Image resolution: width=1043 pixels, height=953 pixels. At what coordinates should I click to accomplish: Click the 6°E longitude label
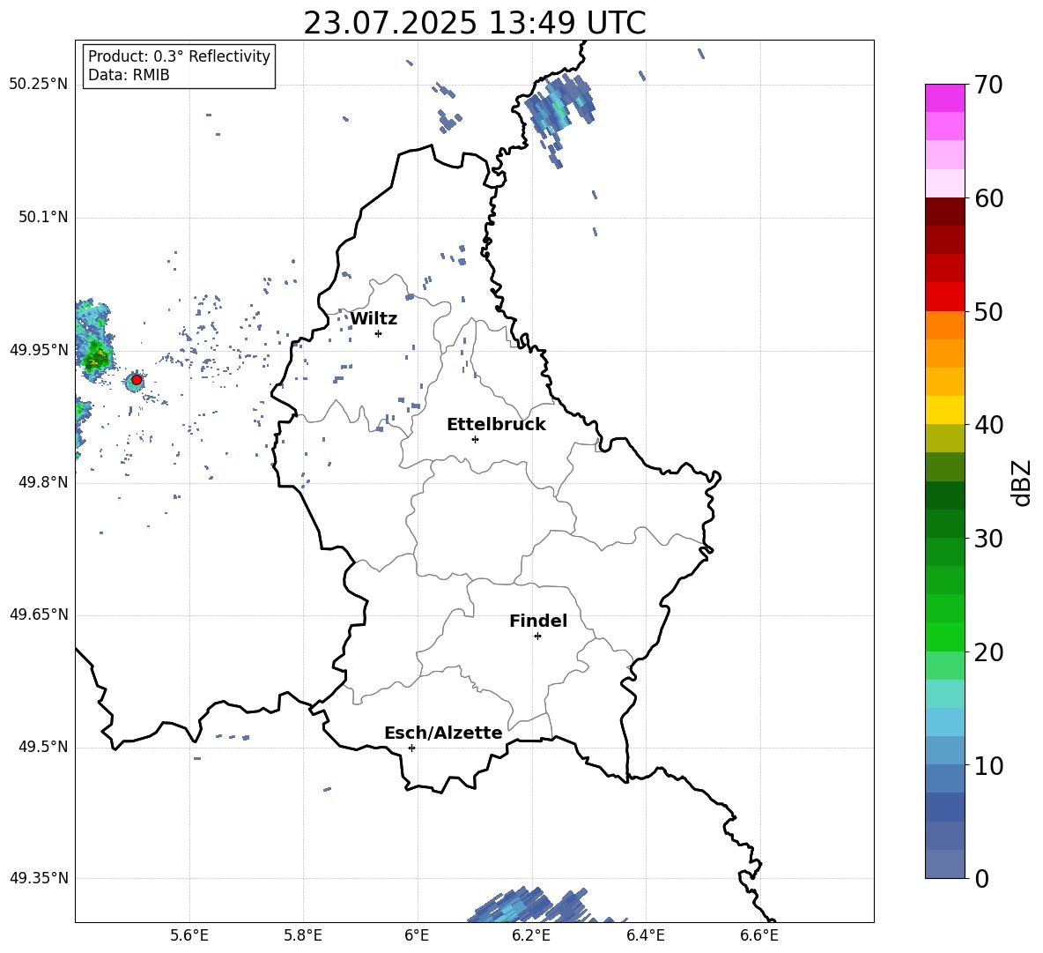tap(417, 935)
